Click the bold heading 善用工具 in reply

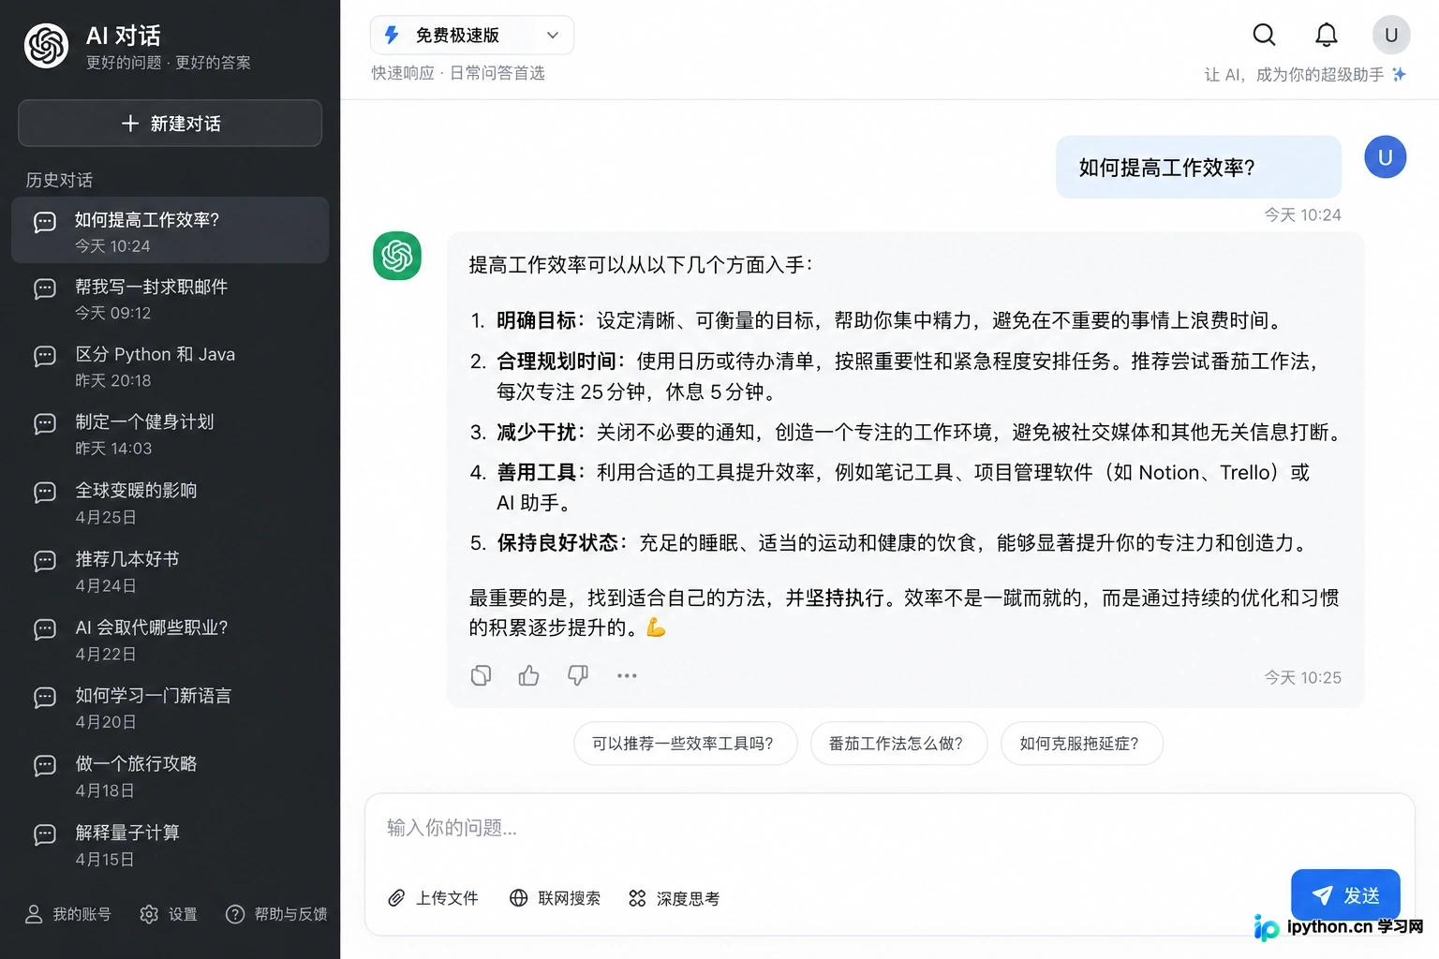pos(536,472)
